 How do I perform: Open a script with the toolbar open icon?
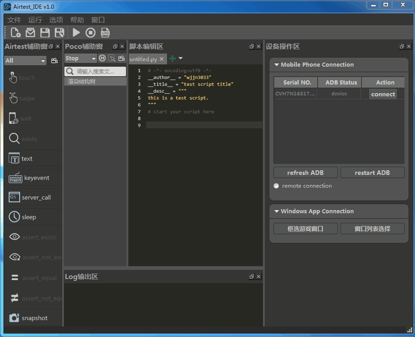30,32
